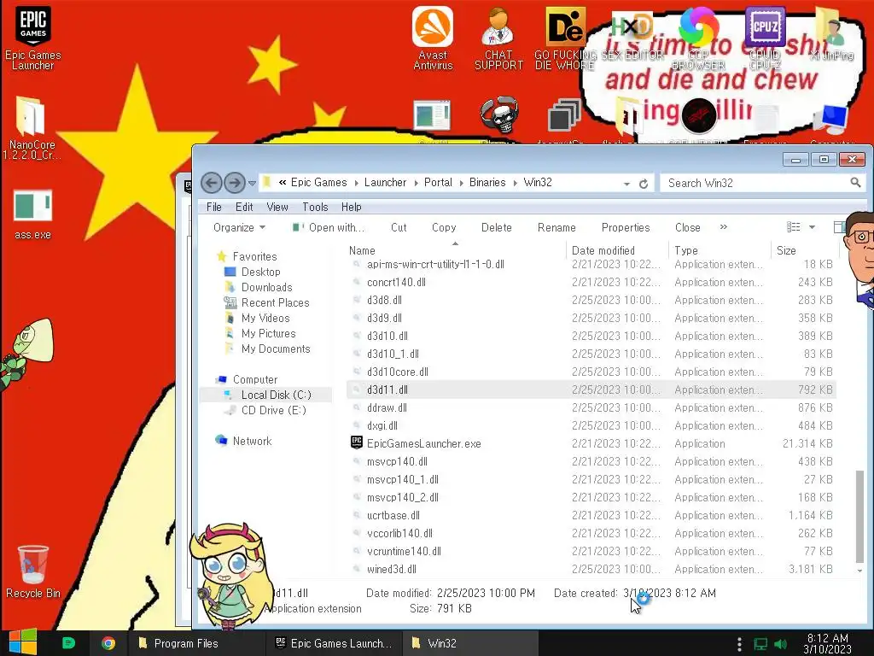This screenshot has width=874, height=656.
Task: Click Open with toolbar button
Action: pyautogui.click(x=329, y=227)
